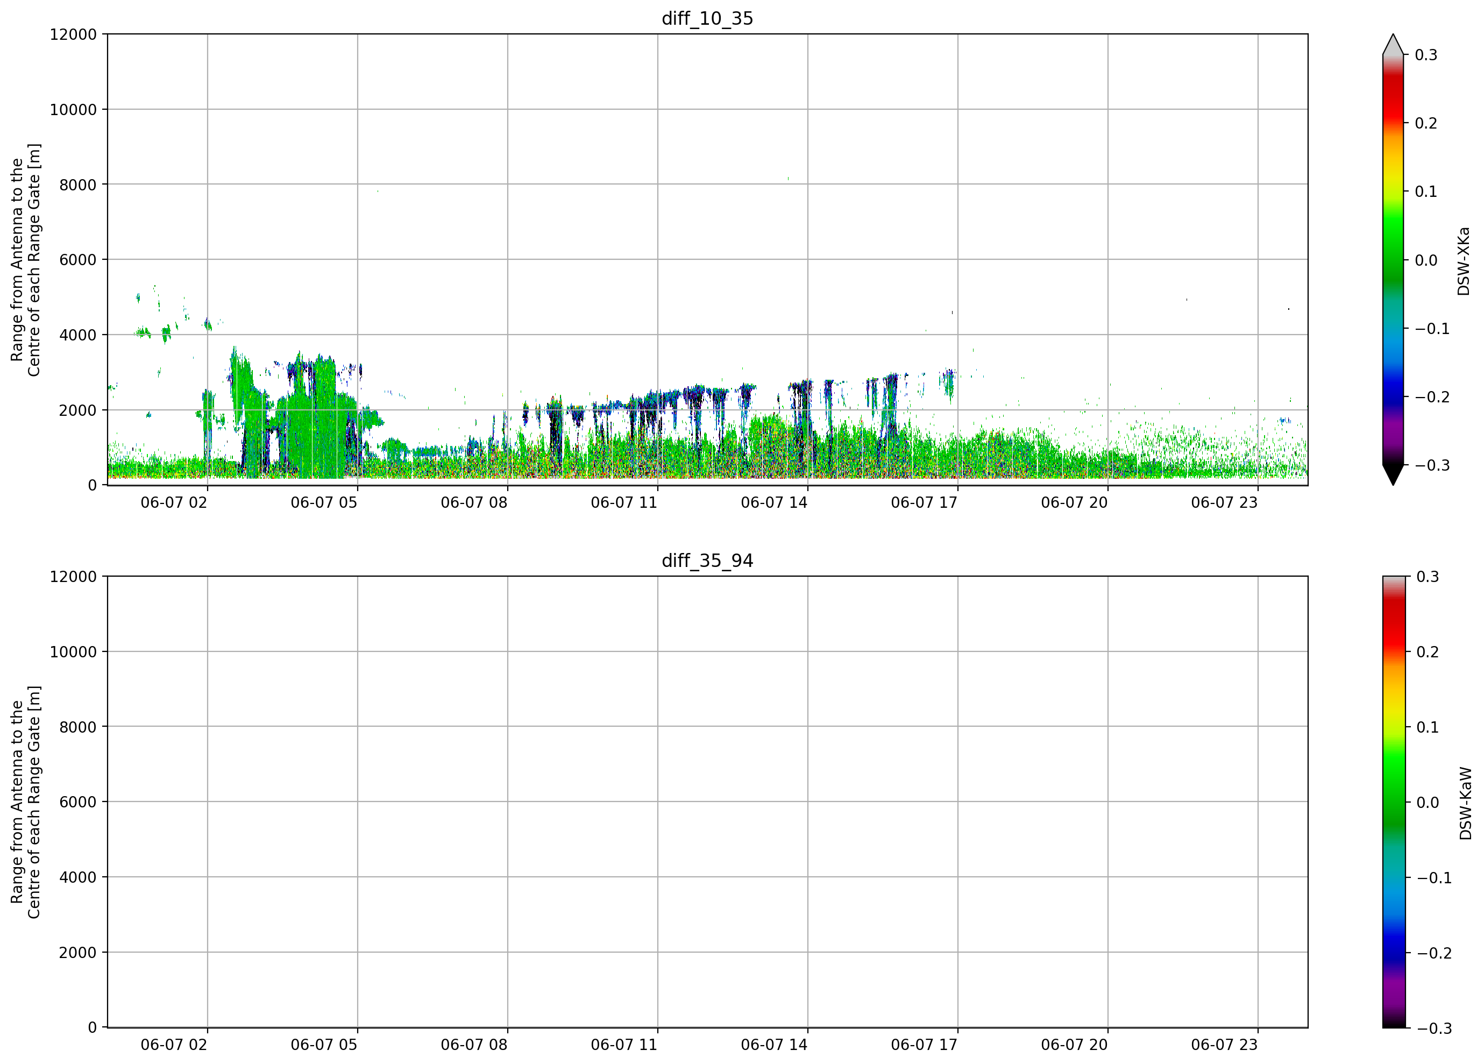Click 10000 tick on diff_35_94 y-axis
The width and height of the screenshot is (1484, 1064).
click(73, 652)
